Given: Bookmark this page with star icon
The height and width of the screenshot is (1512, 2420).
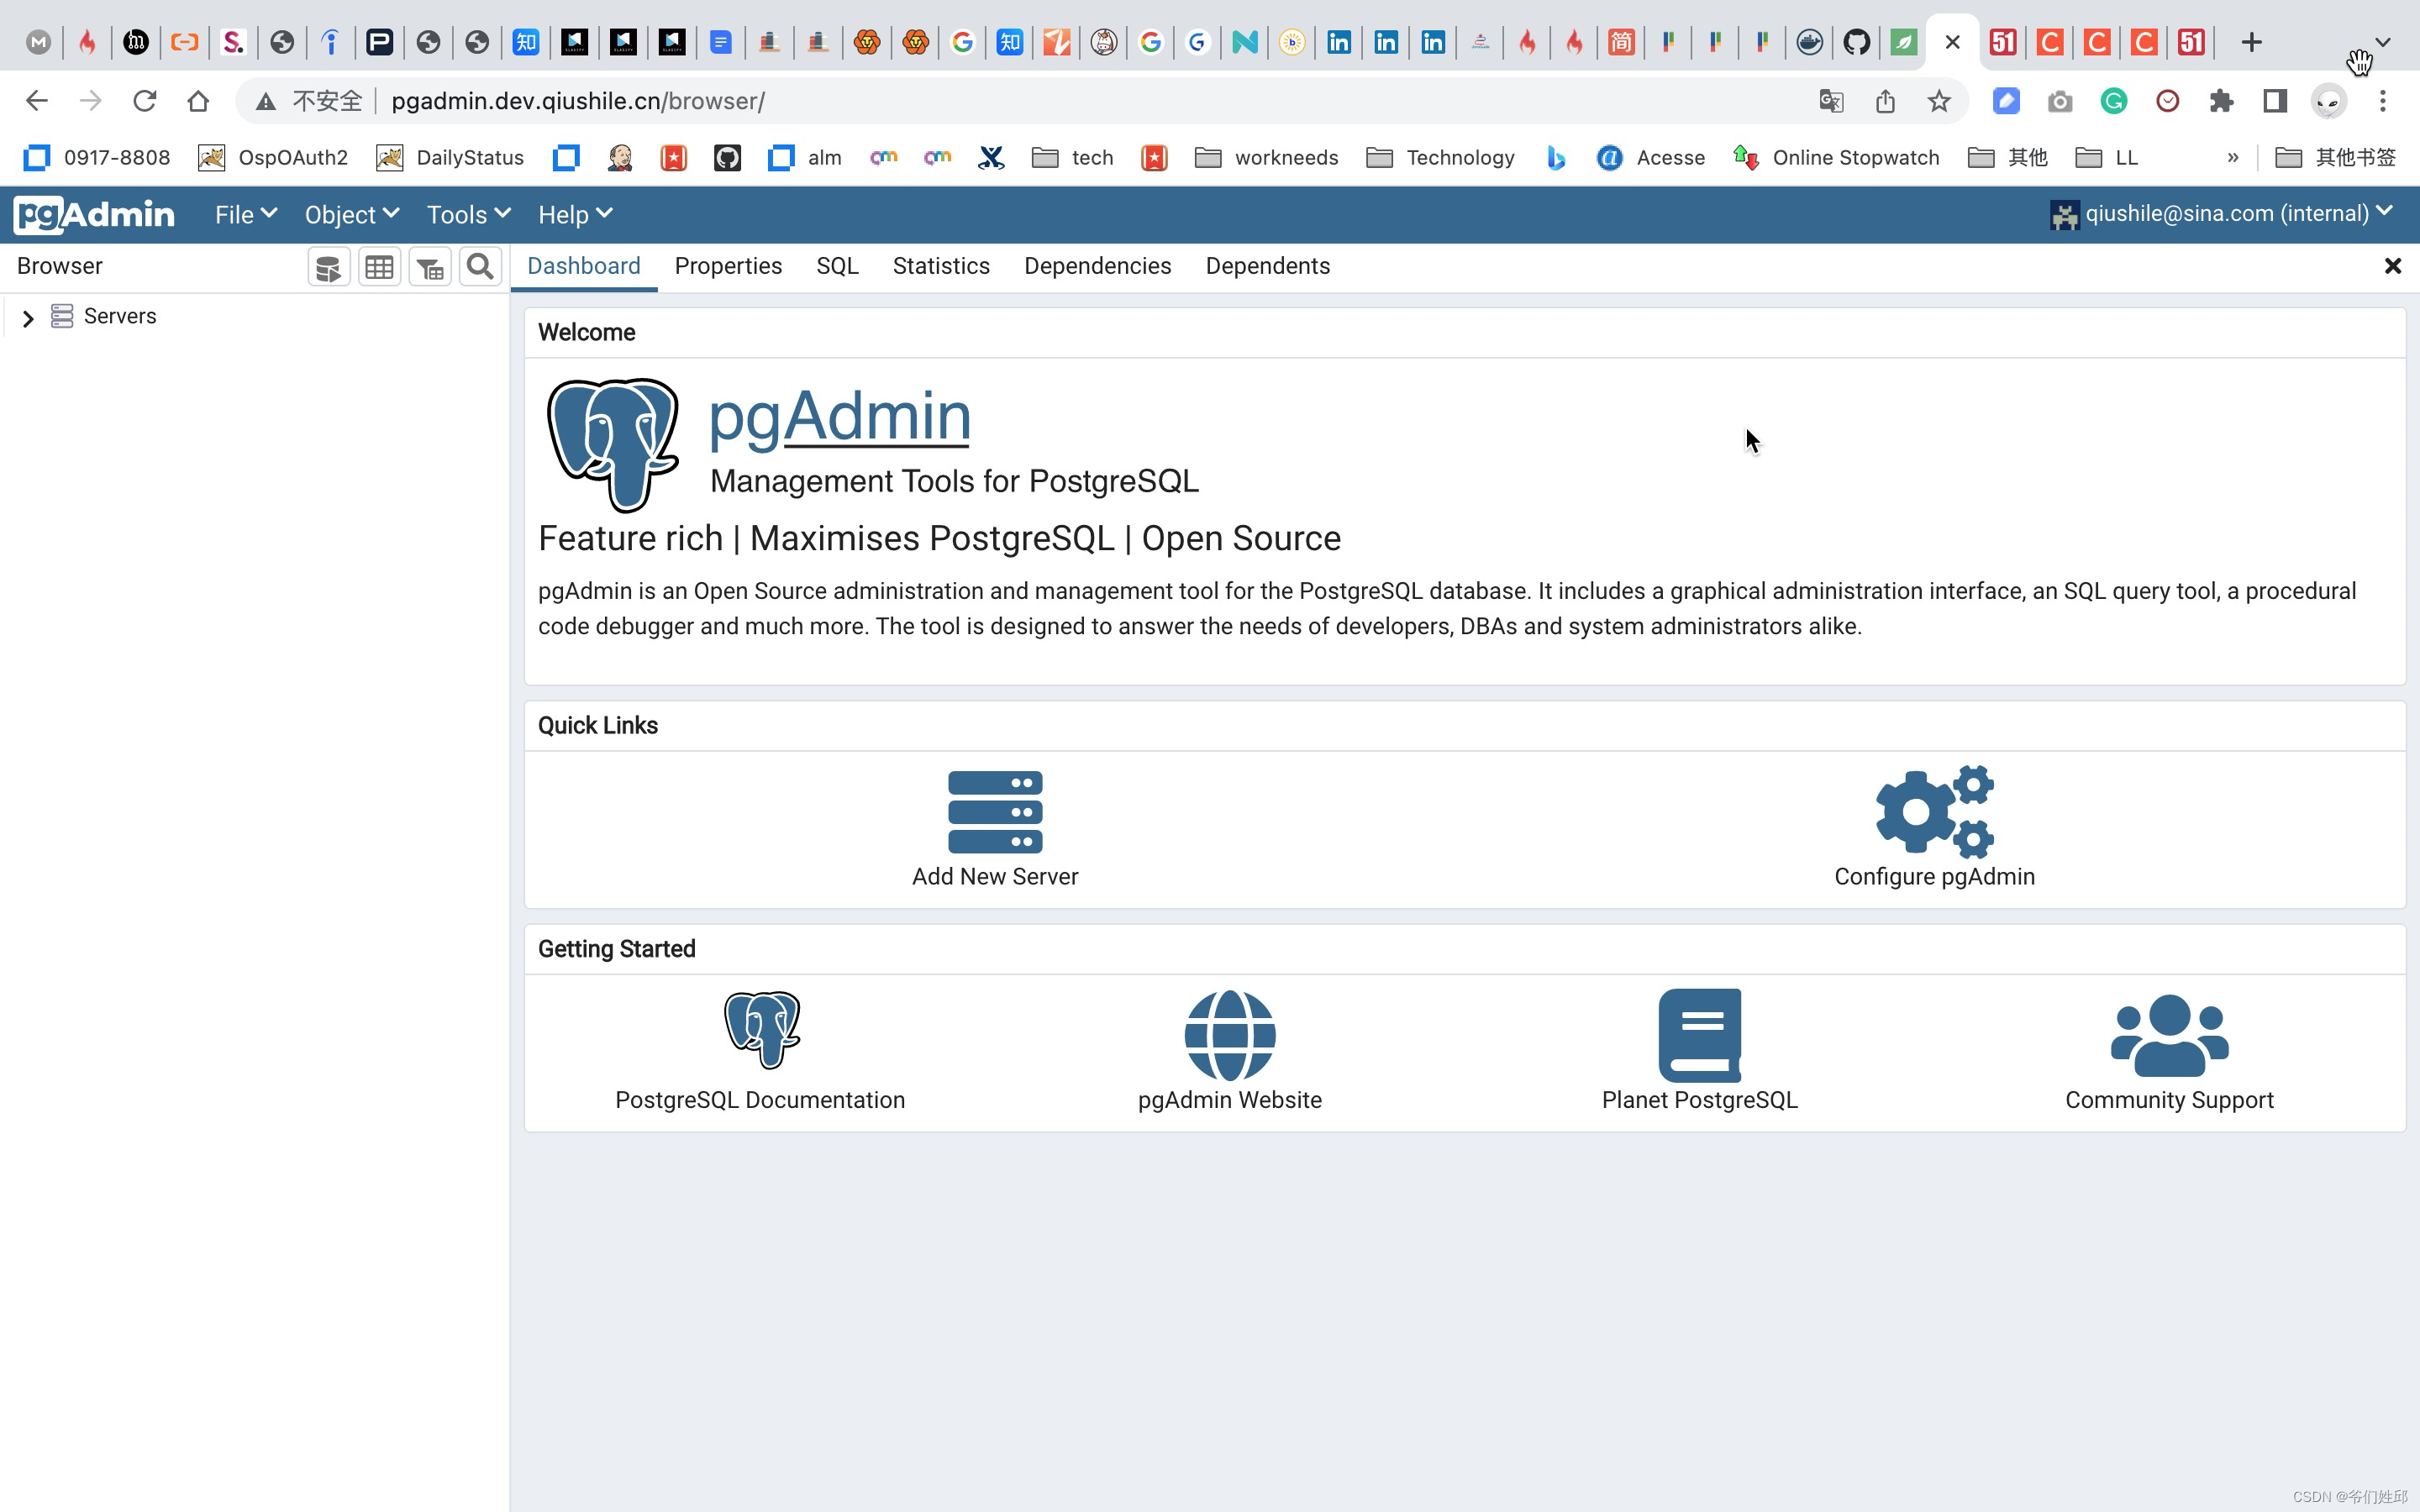Looking at the screenshot, I should click(1938, 101).
